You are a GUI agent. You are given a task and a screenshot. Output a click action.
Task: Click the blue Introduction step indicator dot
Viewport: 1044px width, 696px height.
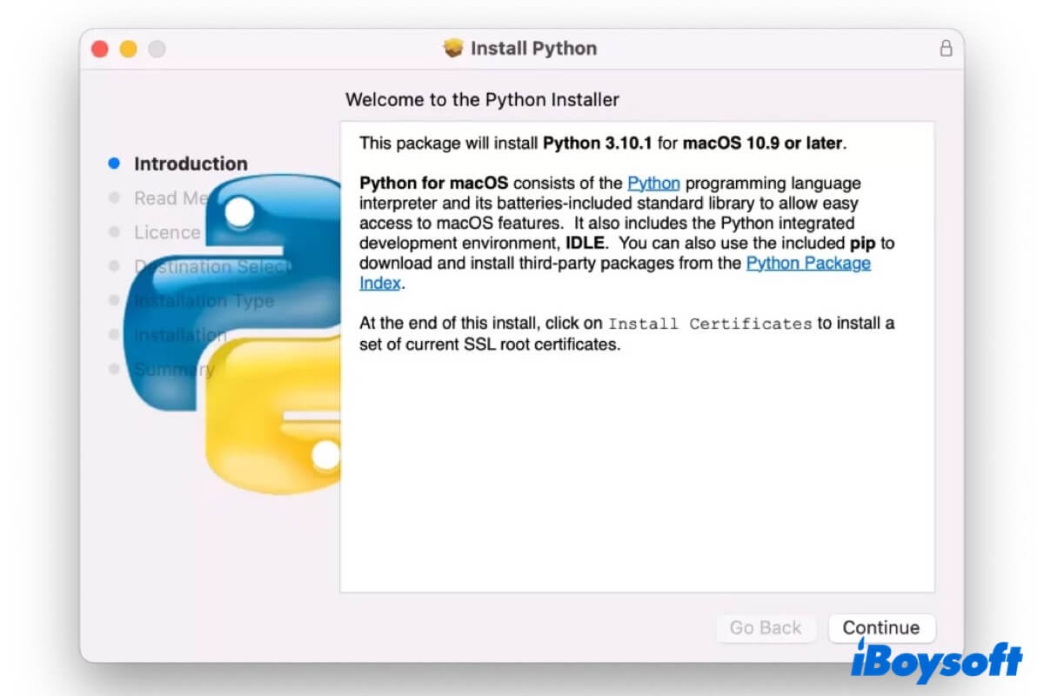point(115,163)
